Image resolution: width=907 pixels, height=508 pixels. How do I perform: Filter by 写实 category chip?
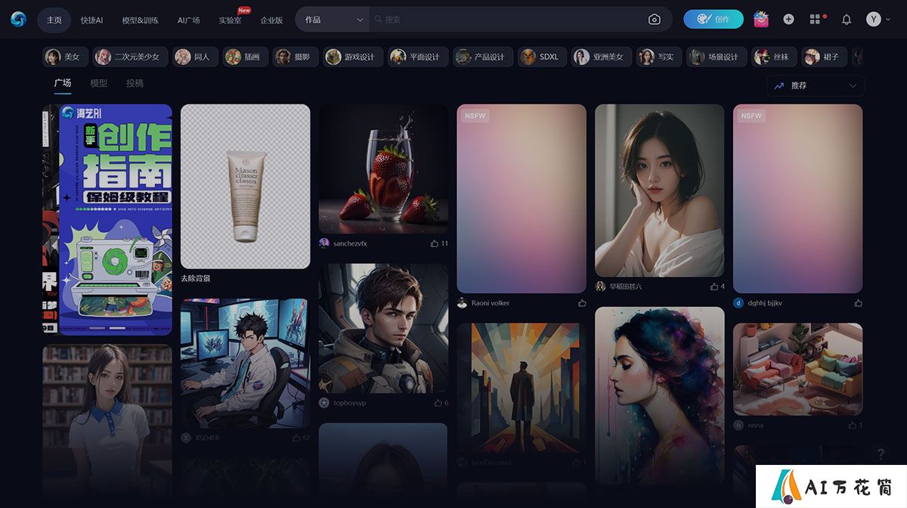(658, 57)
